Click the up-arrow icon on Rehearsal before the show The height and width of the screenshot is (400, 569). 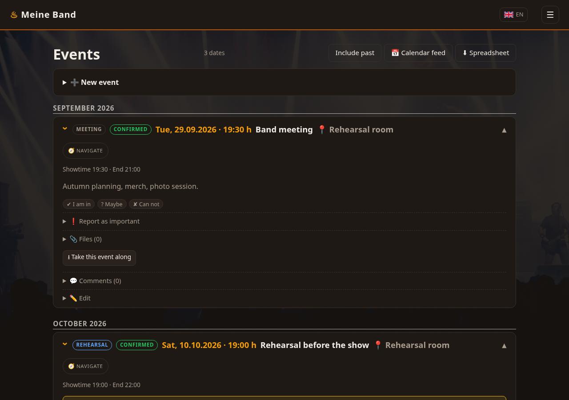tap(504, 346)
